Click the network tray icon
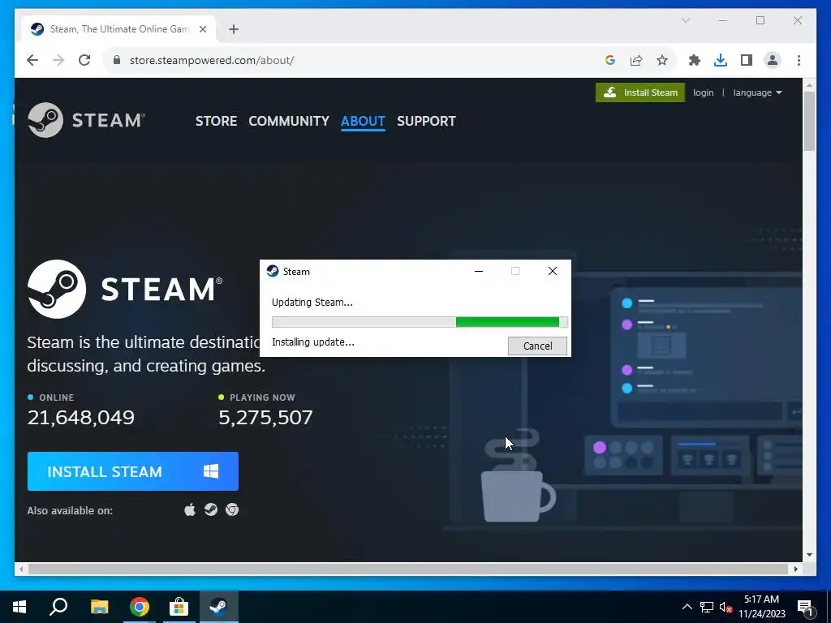This screenshot has width=831, height=623. point(707,607)
